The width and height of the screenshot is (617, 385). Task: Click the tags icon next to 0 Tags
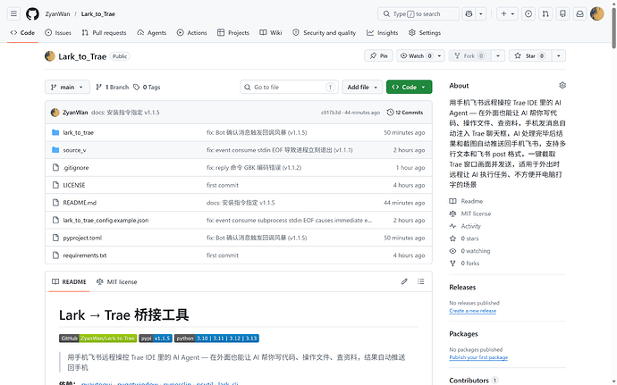[x=136, y=87]
